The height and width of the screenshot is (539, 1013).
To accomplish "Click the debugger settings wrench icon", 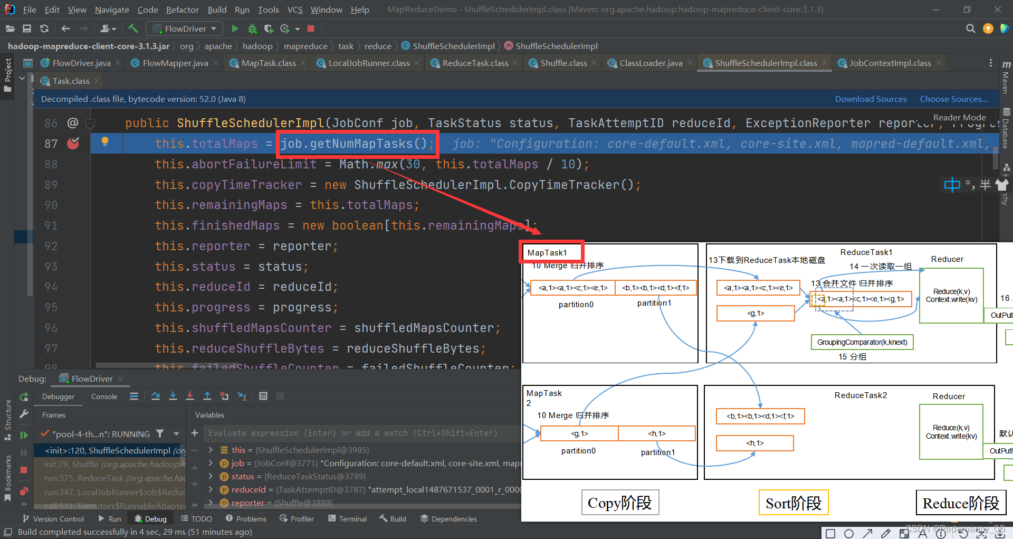I will [24, 414].
